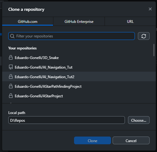Click the lock icon beside AStarPathfindingProject
The image size is (157, 152).
(11, 86)
